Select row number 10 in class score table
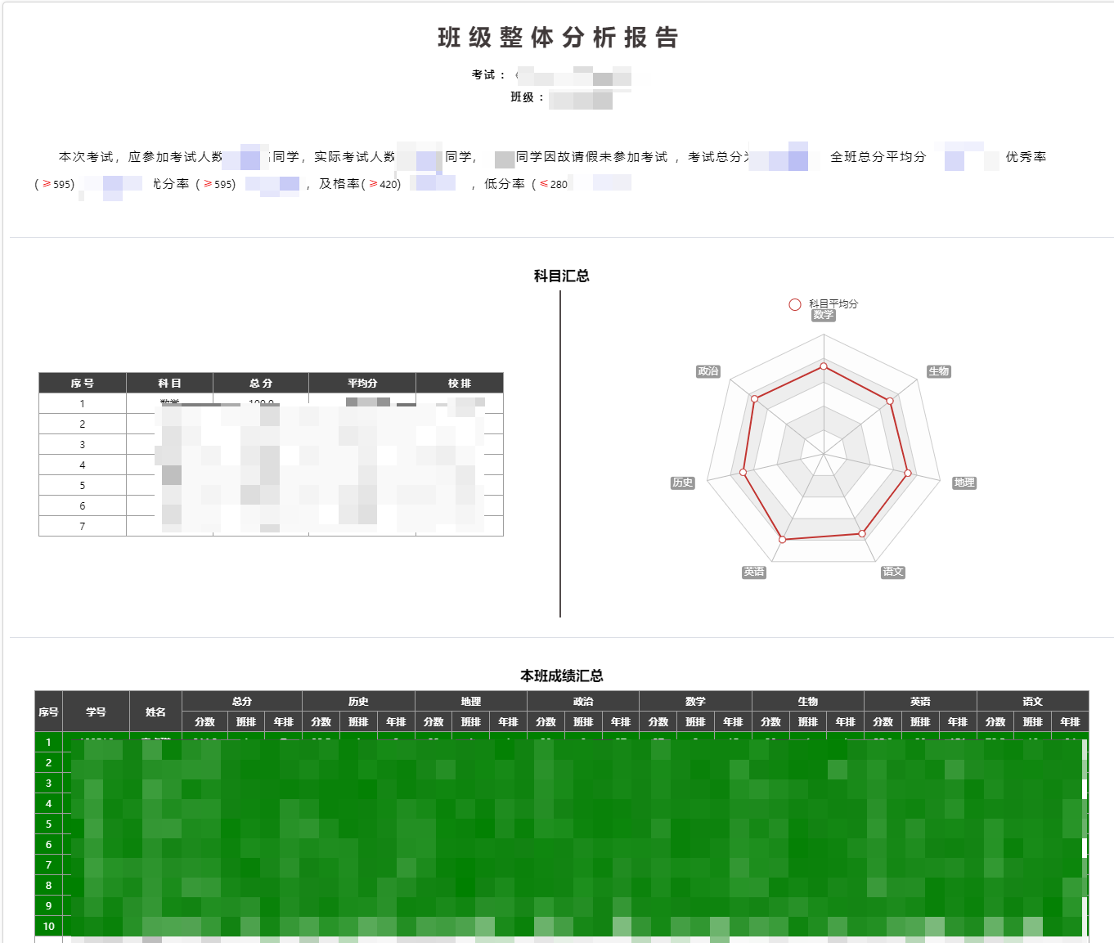The height and width of the screenshot is (943, 1114). (48, 926)
